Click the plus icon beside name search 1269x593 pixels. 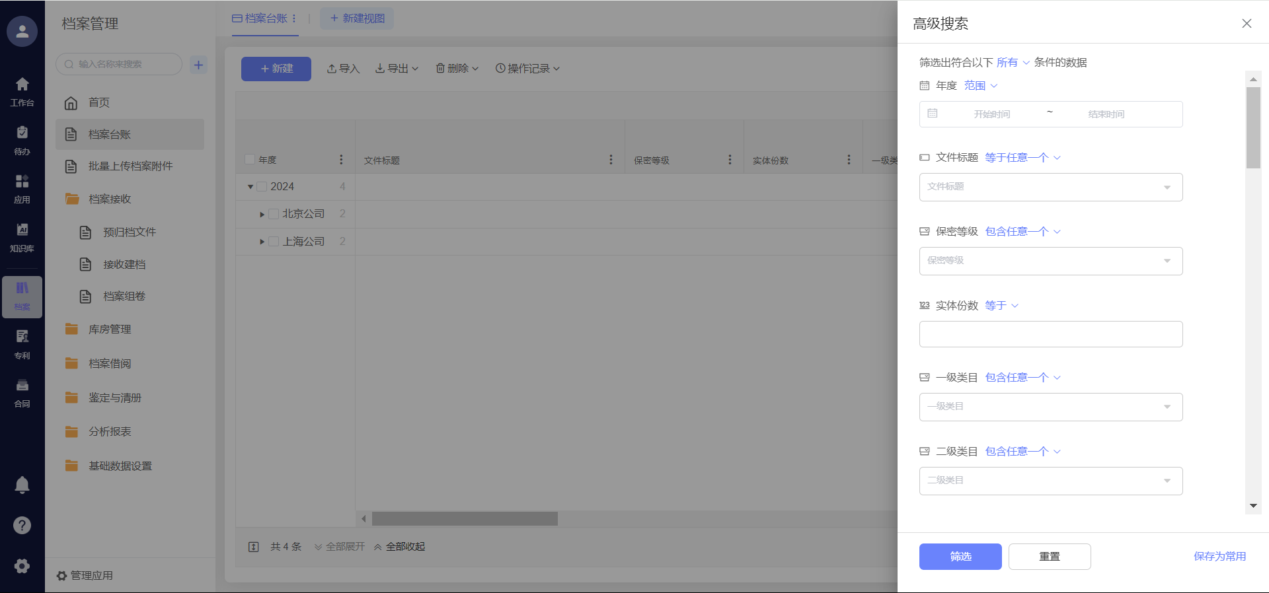tap(198, 65)
